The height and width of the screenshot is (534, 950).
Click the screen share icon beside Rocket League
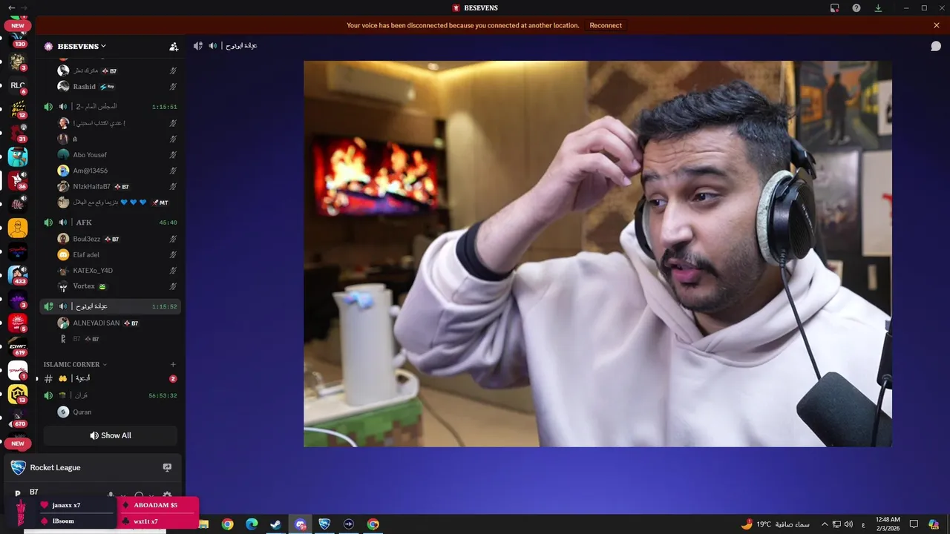pos(167,467)
